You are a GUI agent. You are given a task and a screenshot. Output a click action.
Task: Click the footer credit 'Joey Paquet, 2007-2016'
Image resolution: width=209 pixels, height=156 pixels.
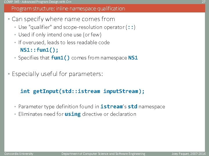[x=189, y=154]
